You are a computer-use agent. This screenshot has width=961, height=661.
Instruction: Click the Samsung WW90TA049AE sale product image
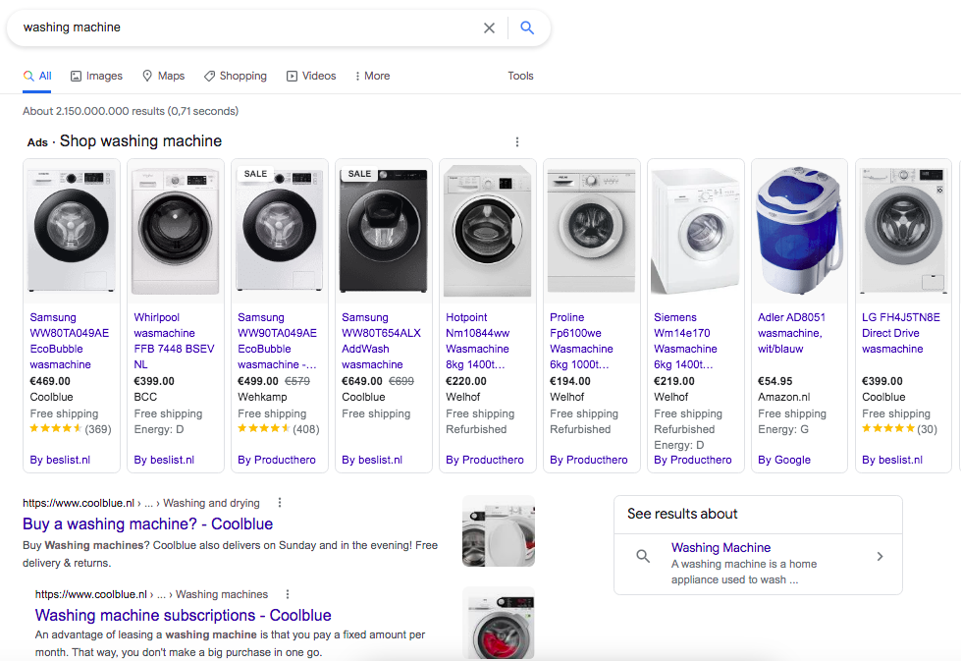coord(280,231)
